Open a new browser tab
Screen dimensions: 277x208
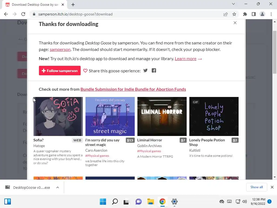73,5
